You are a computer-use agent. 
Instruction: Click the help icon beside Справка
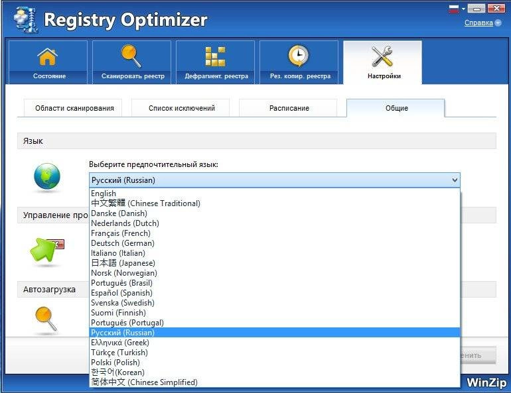[498, 23]
